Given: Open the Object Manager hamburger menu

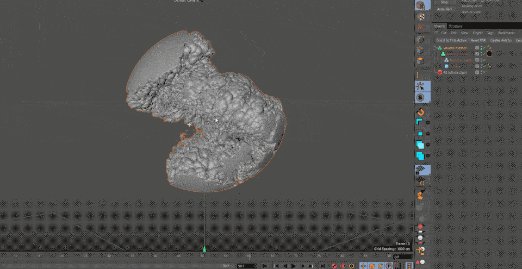Looking at the screenshot, I should [x=437, y=33].
